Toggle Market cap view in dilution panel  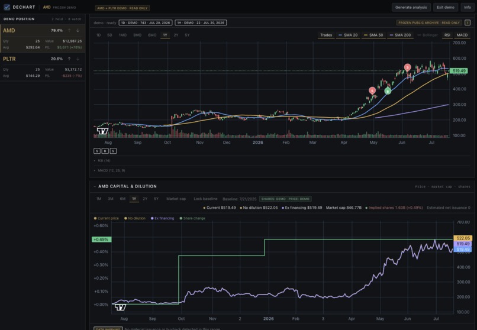click(x=176, y=199)
